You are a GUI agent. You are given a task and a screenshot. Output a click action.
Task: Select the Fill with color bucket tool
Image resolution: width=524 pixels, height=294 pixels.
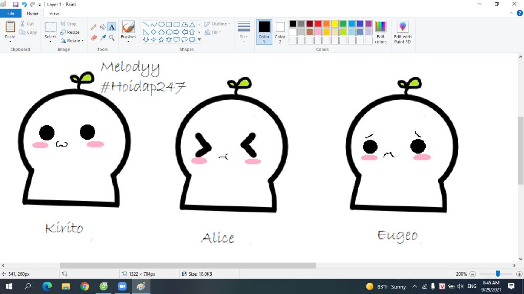pyautogui.click(x=102, y=27)
